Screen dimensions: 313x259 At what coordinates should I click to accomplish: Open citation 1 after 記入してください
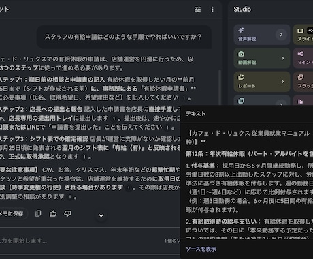[x=184, y=98]
